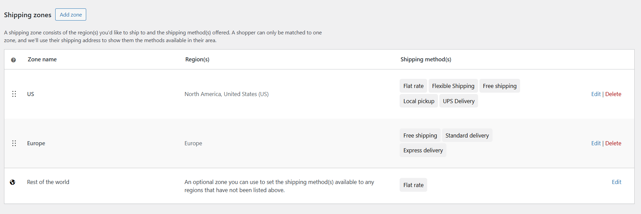
Task: Select the Flat rate method for US zone
Action: click(x=413, y=86)
